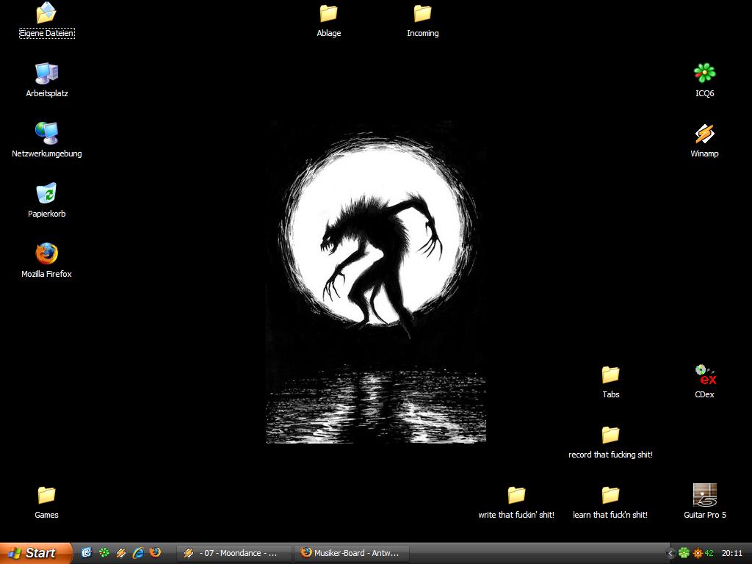The image size is (752, 564).
Task: Select the Incoming folder icon
Action: 422,20
